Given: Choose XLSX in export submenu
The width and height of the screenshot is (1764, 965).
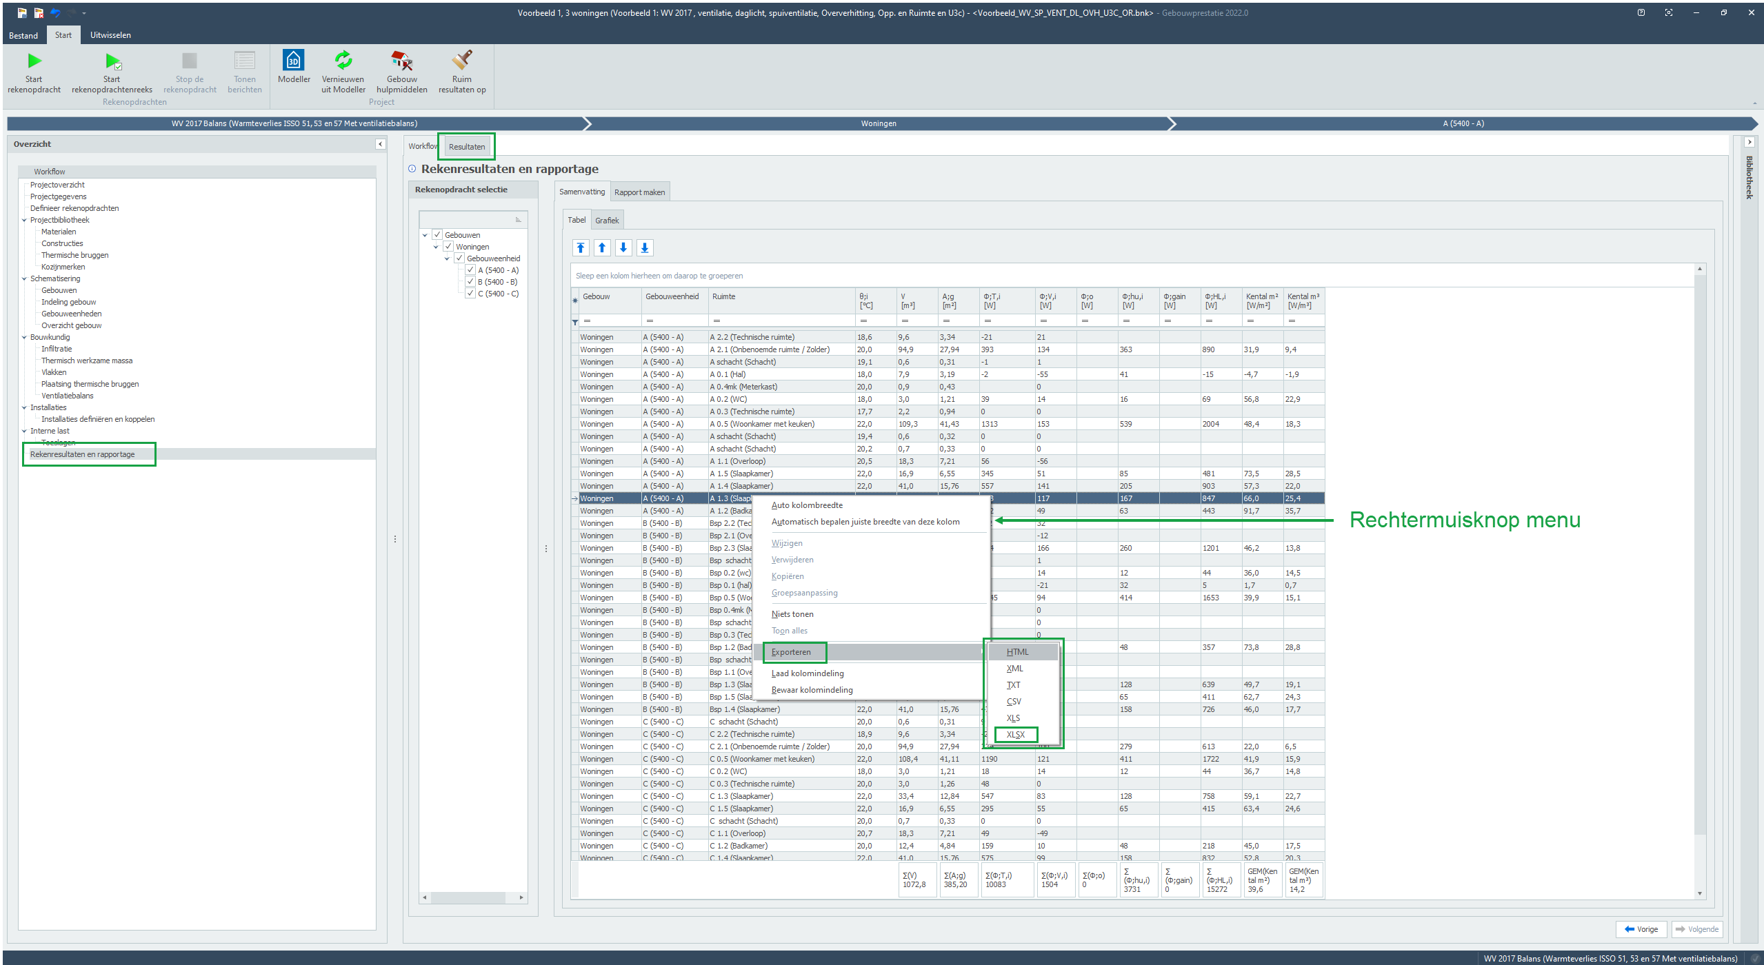Looking at the screenshot, I should click(1015, 735).
